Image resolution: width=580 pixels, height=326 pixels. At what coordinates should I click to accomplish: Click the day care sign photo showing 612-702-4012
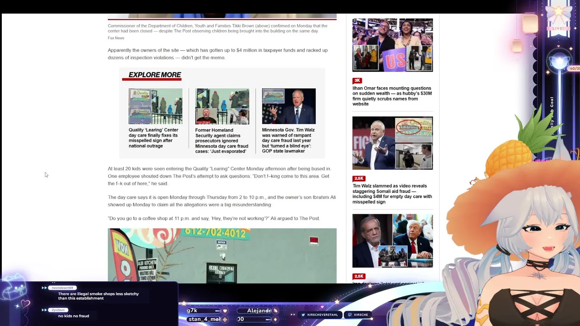(x=222, y=256)
